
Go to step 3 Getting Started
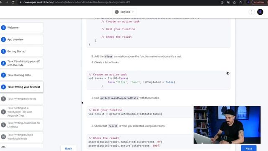click(x=21, y=51)
